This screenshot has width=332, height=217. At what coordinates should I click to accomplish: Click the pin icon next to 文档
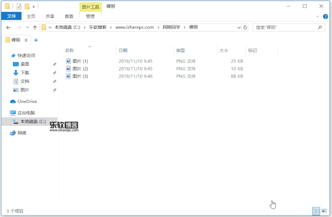(x=55, y=81)
